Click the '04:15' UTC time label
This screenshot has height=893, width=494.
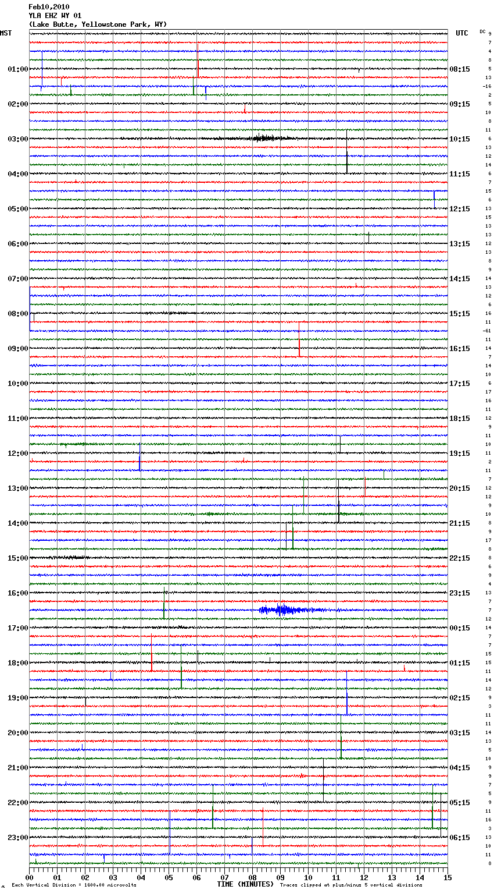[x=460, y=768]
